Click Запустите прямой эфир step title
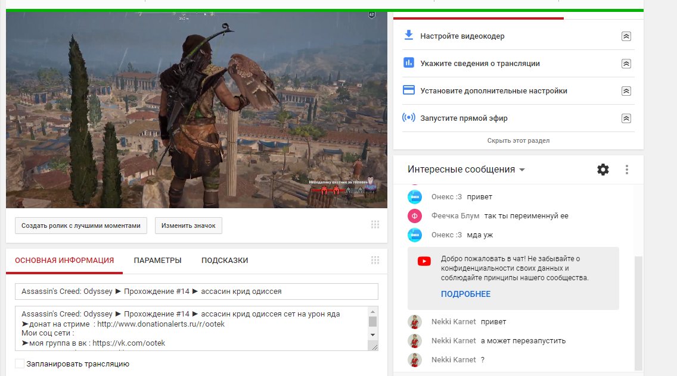The height and width of the screenshot is (376, 677). click(464, 118)
